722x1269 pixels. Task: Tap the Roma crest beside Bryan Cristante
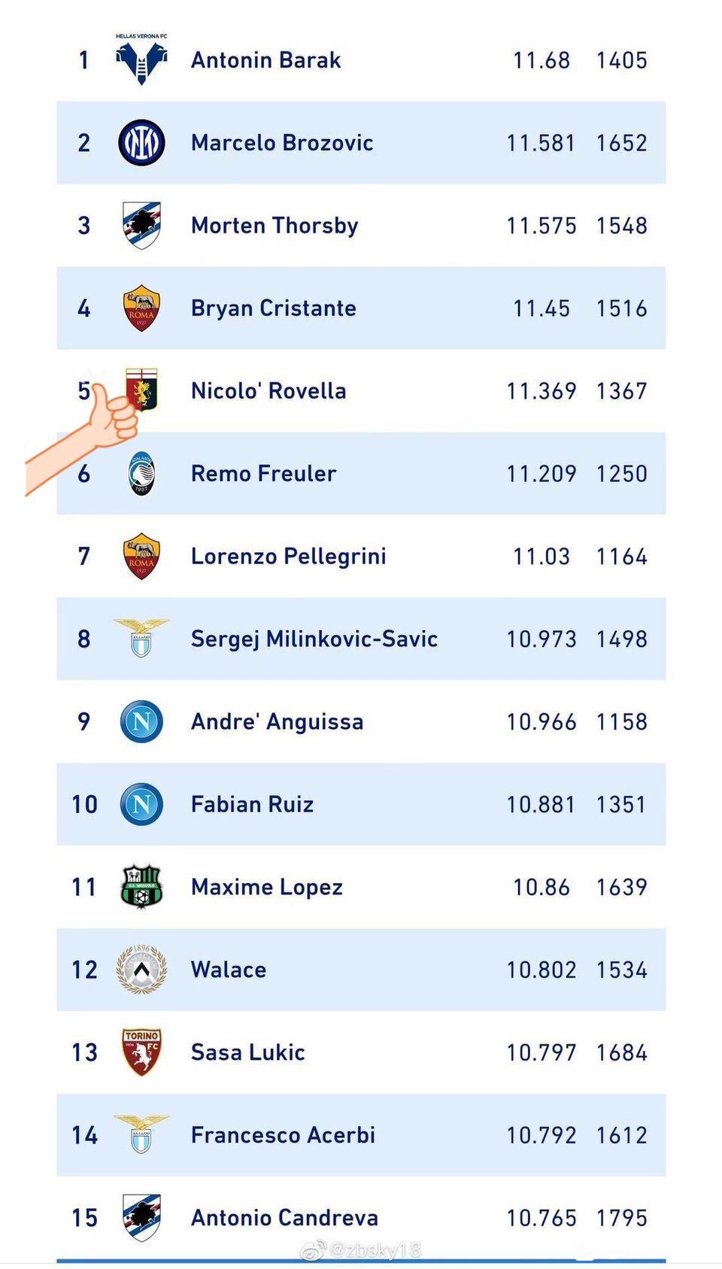tap(141, 308)
